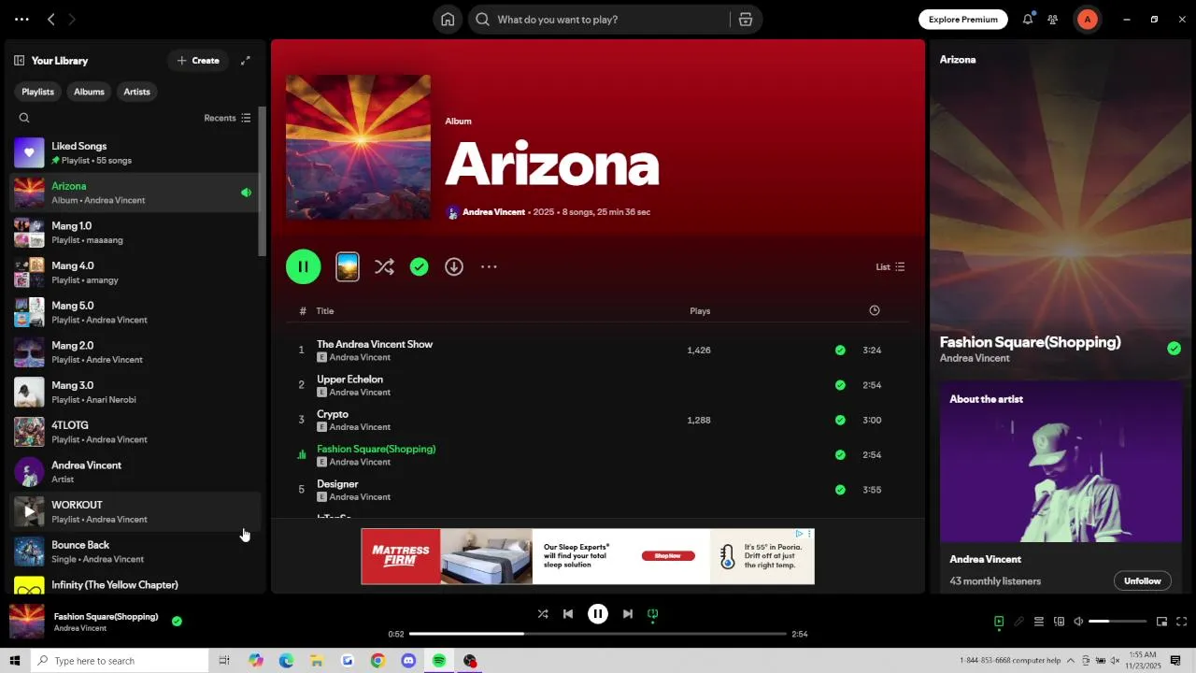Open Liked Songs playlist
This screenshot has width=1196, height=673.
[x=134, y=152]
